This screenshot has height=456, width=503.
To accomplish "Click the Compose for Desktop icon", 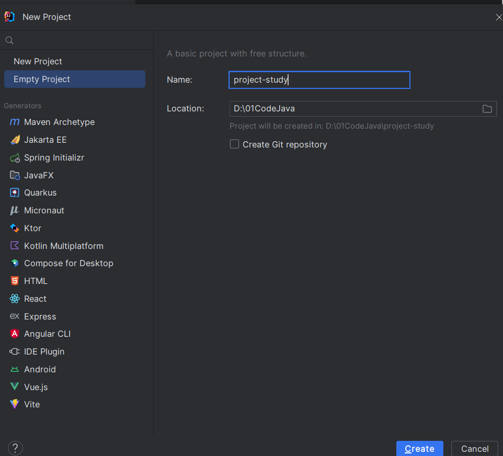I will [x=15, y=263].
